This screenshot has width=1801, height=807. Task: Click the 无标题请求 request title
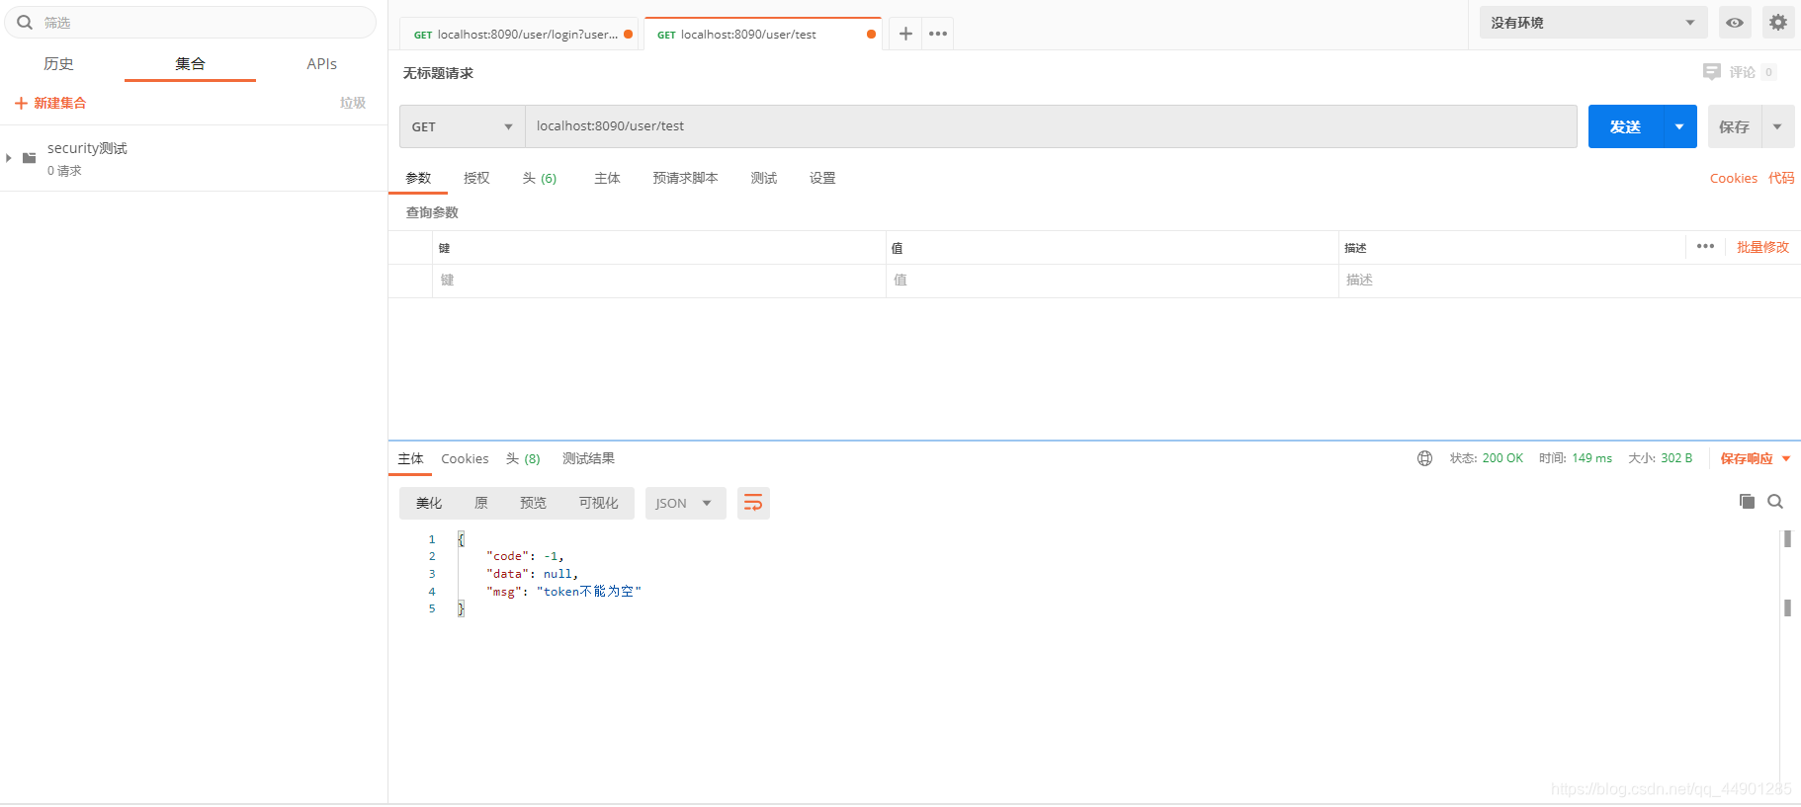[x=438, y=73]
